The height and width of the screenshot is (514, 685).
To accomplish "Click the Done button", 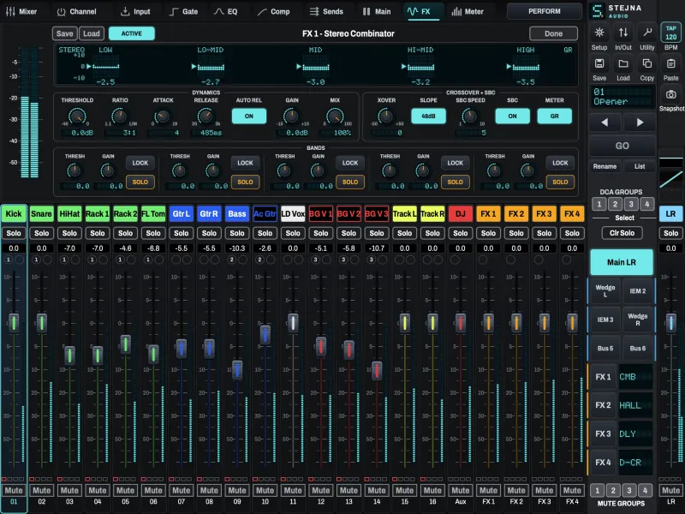I will point(553,33).
